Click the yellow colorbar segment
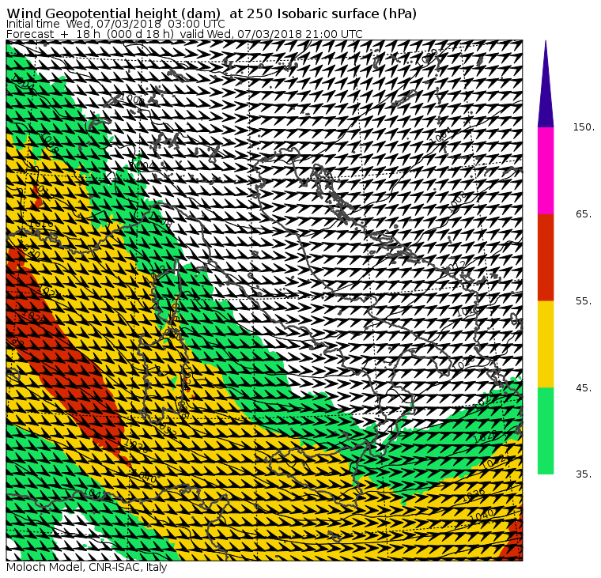This screenshot has width=601, height=578. pos(546,344)
